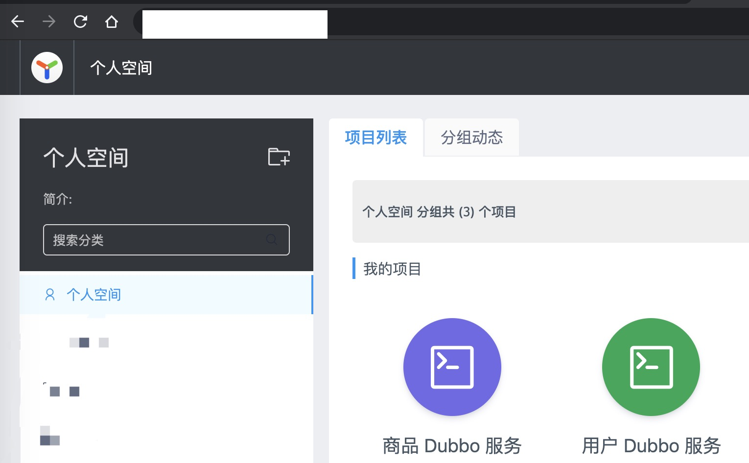Click the 个人空间 分组共 (3) 个项目 banner
The width and height of the screenshot is (749, 463).
[440, 211]
